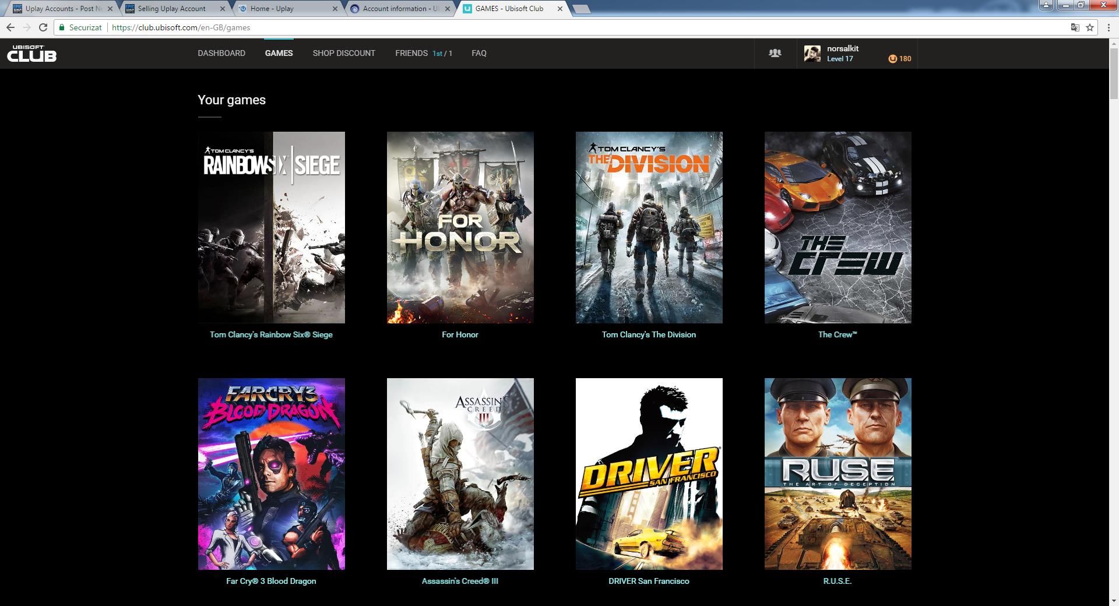Click the DRIVER San Francisco title link
Screen dimensions: 1119x606
coord(649,581)
